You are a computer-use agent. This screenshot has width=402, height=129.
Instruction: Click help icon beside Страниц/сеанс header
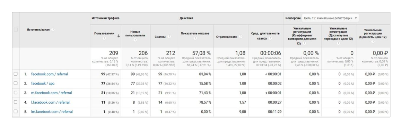[x=241, y=37]
